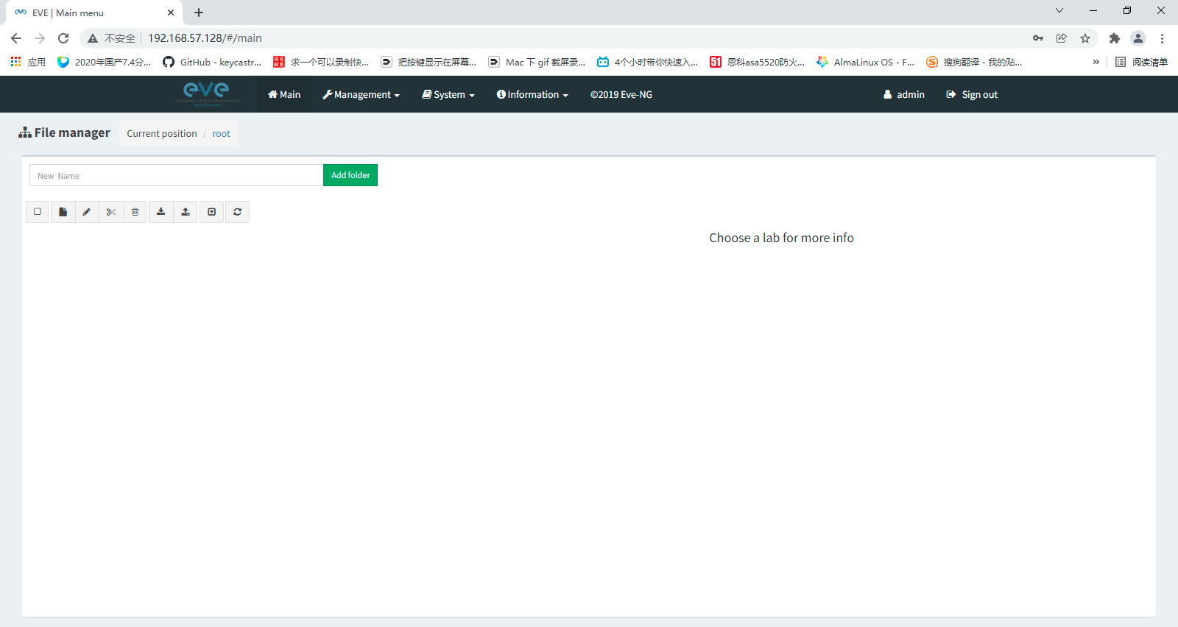Open the AlmaLinux OS bookmark
Image resolution: width=1178 pixels, height=627 pixels.
866,62
